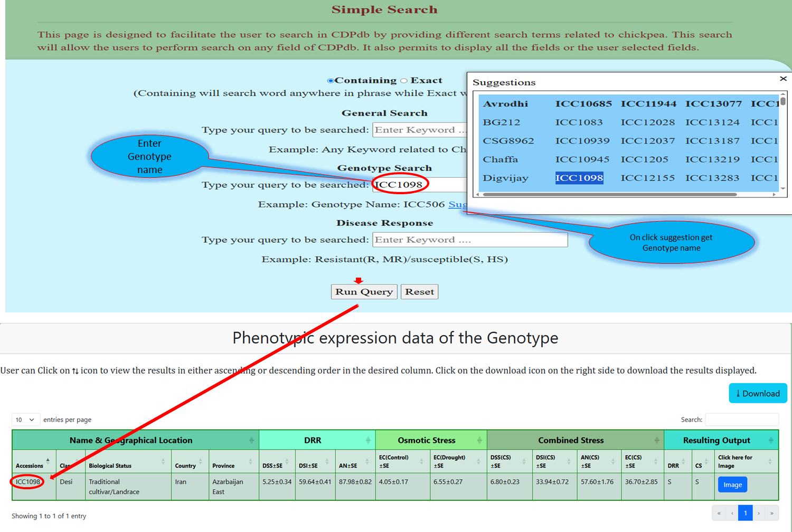
Task: Pick Avrodhi from the suggestions list
Action: coord(505,104)
